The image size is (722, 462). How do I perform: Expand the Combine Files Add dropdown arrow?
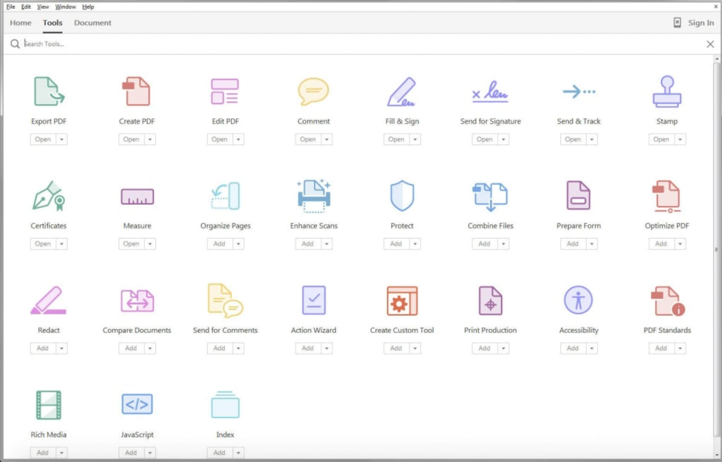[503, 244]
